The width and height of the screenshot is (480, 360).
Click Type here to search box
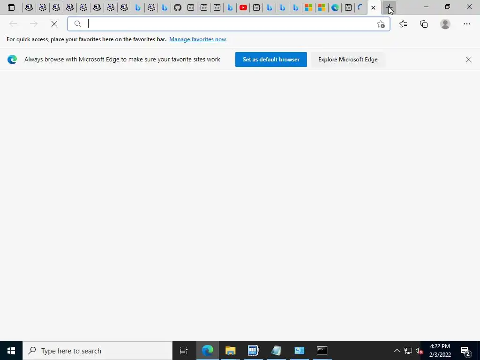(x=97, y=351)
